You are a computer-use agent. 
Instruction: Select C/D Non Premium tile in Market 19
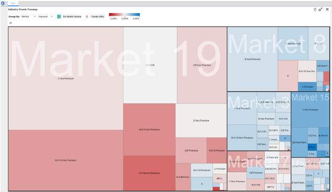(202, 65)
